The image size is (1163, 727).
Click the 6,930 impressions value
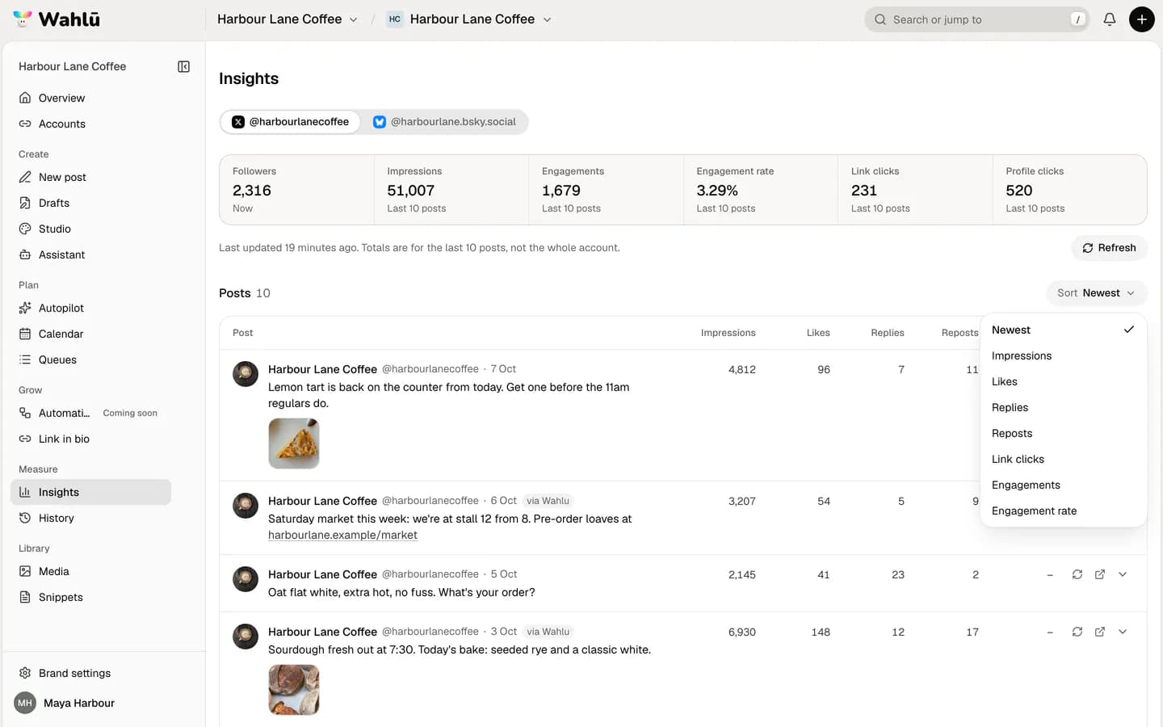pos(741,632)
